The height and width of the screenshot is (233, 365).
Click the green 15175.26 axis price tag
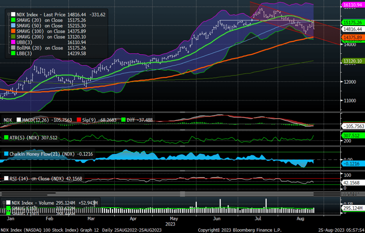tap(353, 22)
